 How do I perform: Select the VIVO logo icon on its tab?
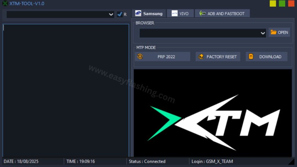[x=175, y=13]
